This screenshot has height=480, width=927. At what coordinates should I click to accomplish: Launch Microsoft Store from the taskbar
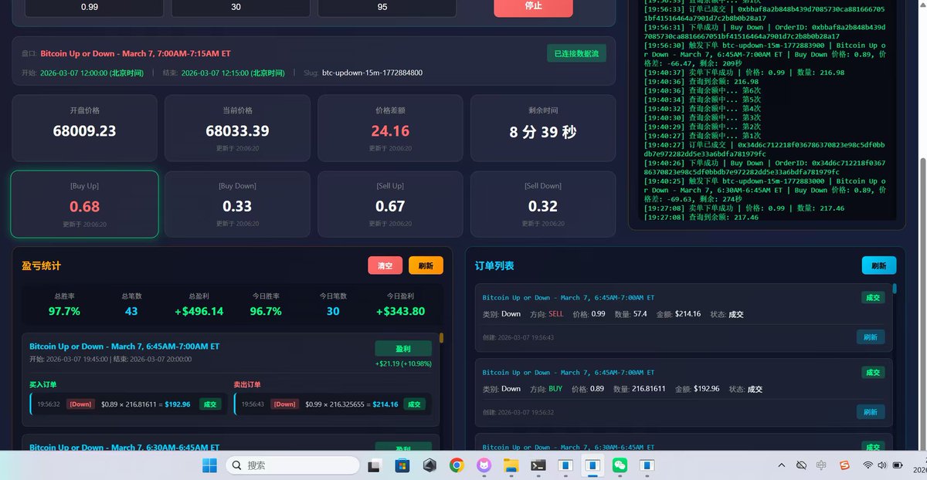[x=402, y=465]
